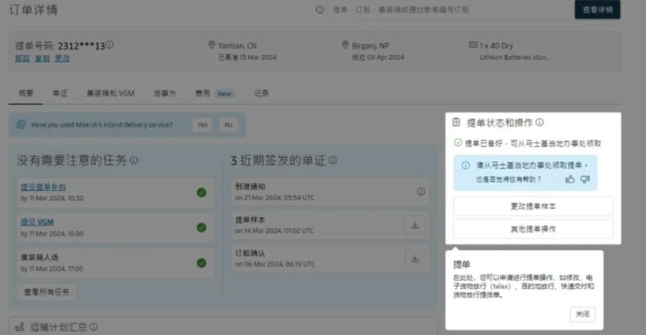Click the 订单详情 page heading
Viewport: 646px width, 335px height.
tap(34, 10)
